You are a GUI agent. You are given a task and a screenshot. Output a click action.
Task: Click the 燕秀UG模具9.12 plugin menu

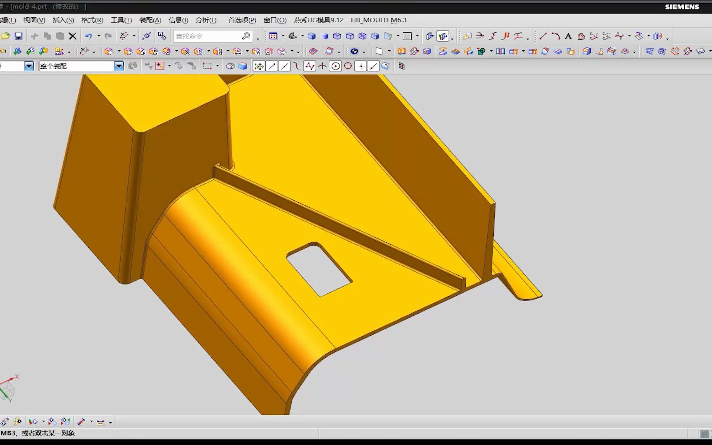click(319, 20)
